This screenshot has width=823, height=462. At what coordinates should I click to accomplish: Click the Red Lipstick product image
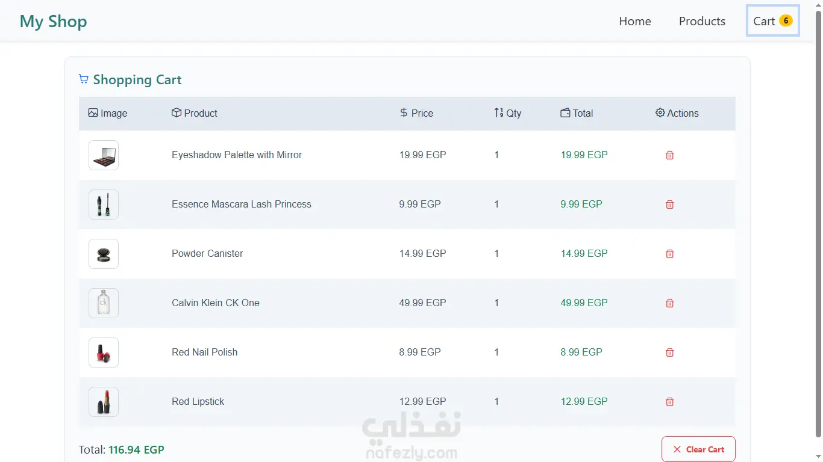point(104,402)
